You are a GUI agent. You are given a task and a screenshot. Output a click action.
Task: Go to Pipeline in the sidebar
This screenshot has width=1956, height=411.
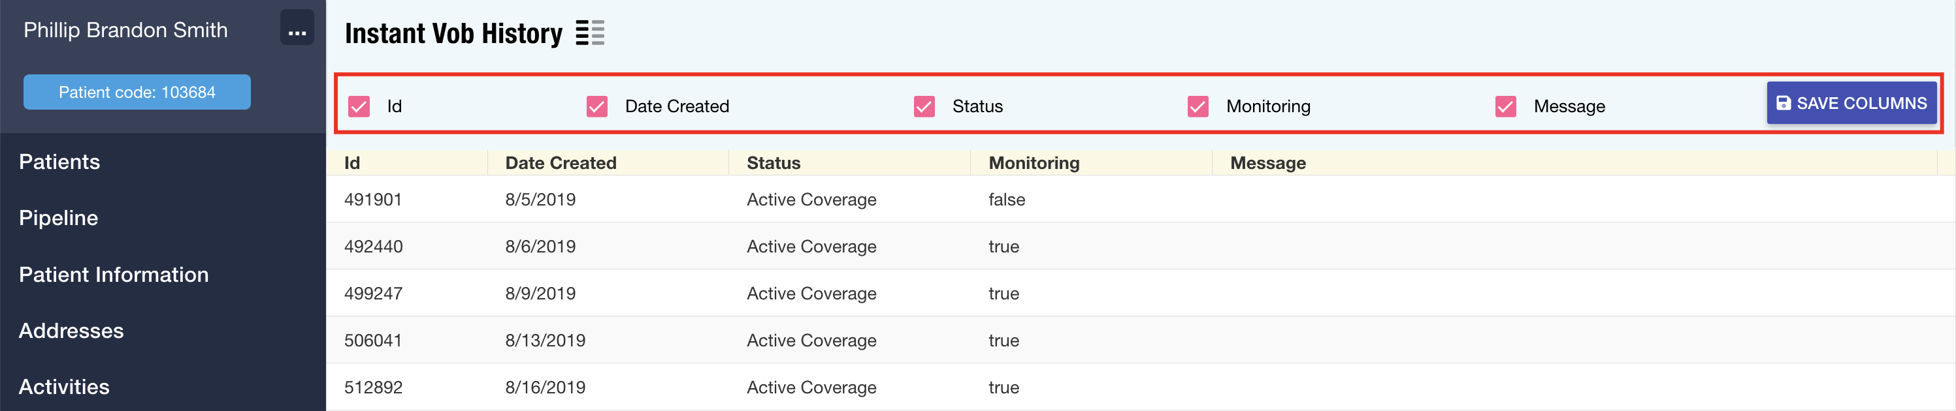(x=58, y=218)
